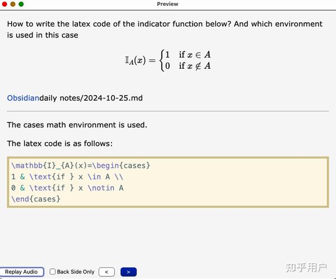This screenshot has width=336, height=279.
Task: Close the Preview window with red button
Action: point(5,4)
